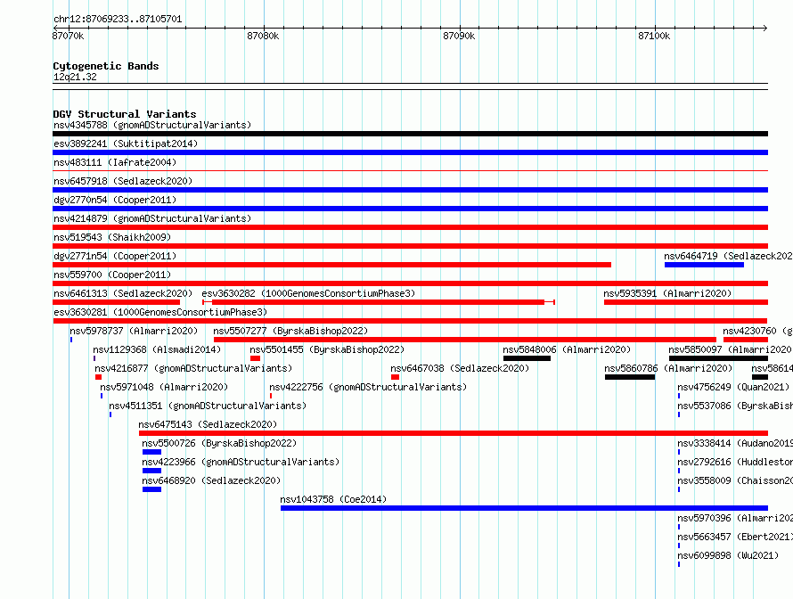Select the nsv4511351 gnomADStructuralVariants label
The width and height of the screenshot is (793, 599).
click(208, 406)
